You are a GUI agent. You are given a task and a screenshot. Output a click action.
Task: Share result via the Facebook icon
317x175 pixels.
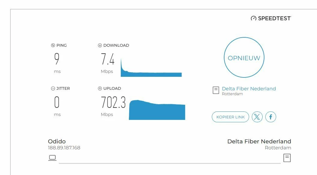(x=270, y=117)
